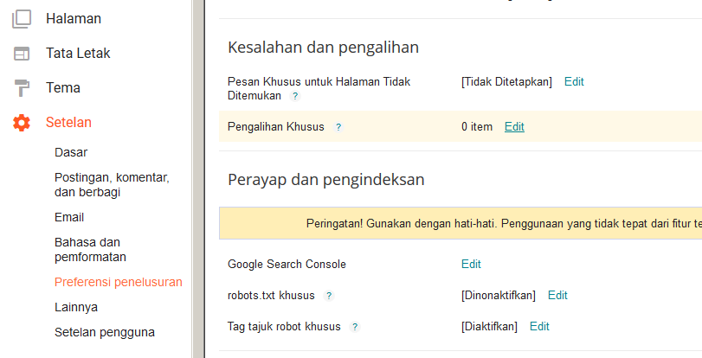Click the [Dinonaktifkan] status text
Viewport: 702px width, 358px height.
pyautogui.click(x=499, y=296)
